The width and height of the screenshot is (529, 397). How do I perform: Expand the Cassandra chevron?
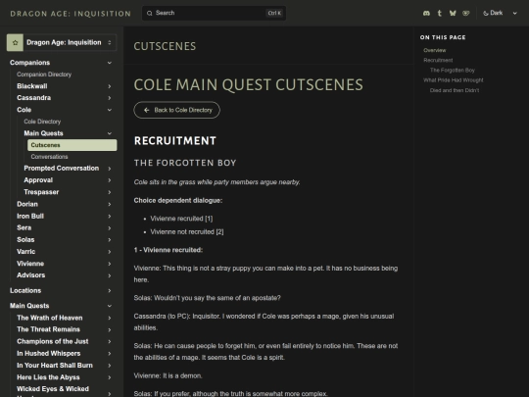110,98
